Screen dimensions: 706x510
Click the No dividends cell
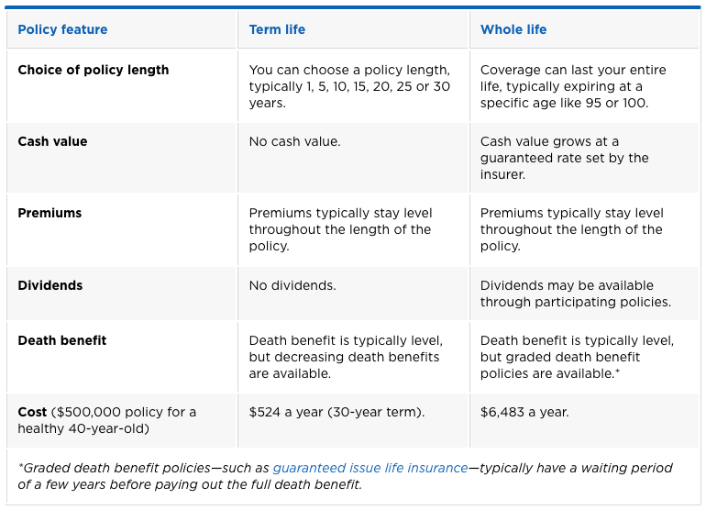click(x=292, y=285)
